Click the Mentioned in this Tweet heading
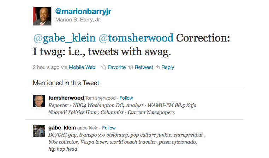 [66, 83]
